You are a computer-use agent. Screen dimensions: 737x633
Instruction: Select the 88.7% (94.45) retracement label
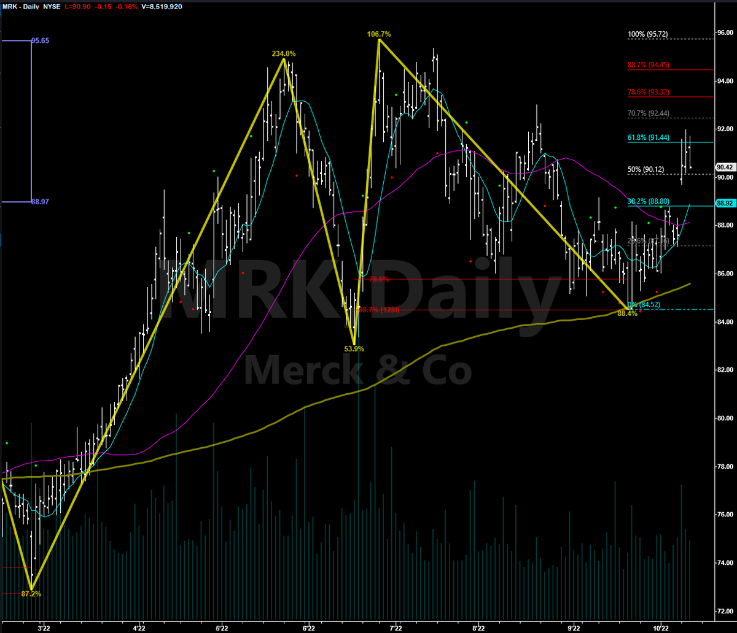tap(649, 64)
